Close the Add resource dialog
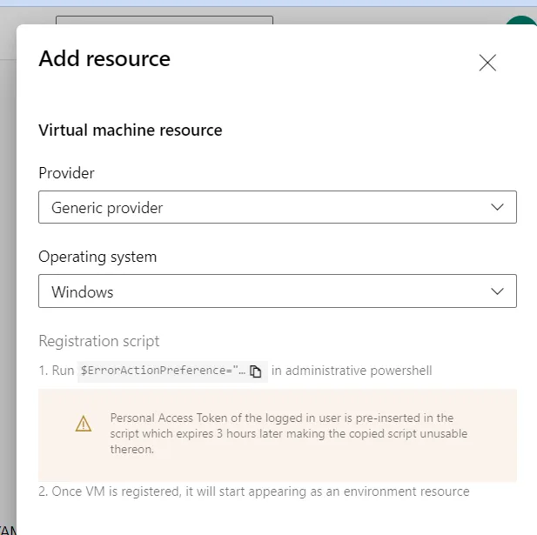This screenshot has height=535, width=537. pos(487,63)
